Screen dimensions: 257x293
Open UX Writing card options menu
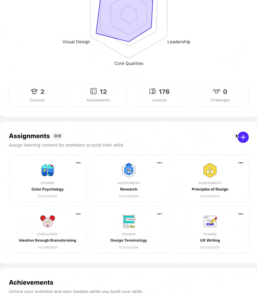pyautogui.click(x=241, y=214)
